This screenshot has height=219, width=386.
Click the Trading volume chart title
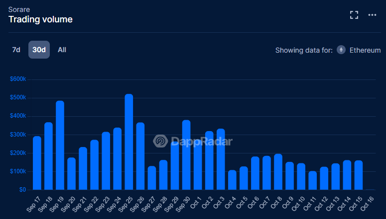(x=40, y=19)
